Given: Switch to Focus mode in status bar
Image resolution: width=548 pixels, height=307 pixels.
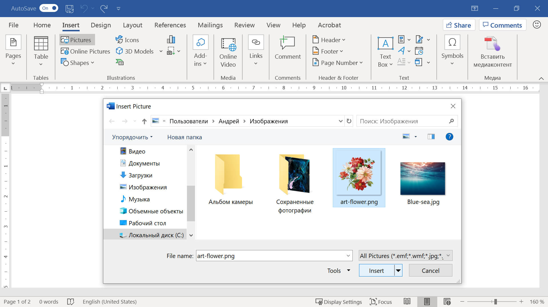Looking at the screenshot, I should click(x=381, y=302).
